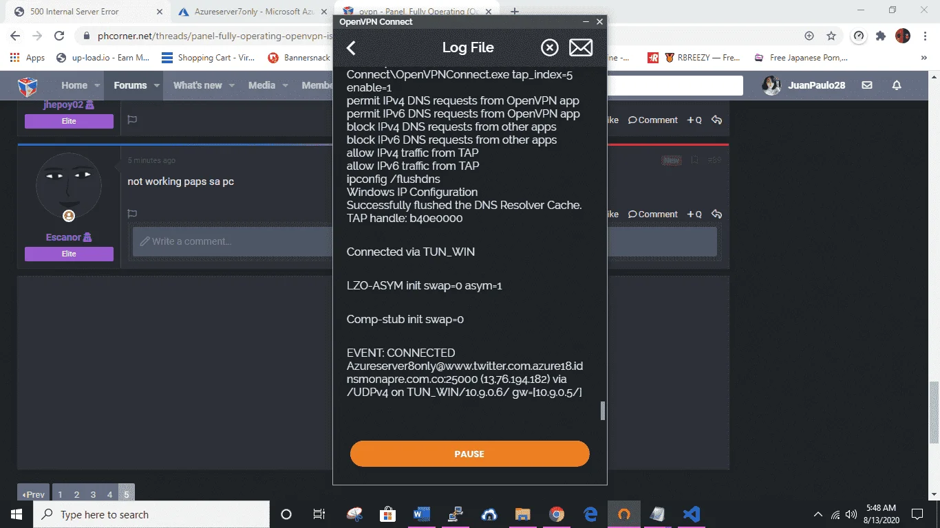This screenshot has height=528, width=940.
Task: Report Escanor's post with flag icon
Action: click(132, 214)
